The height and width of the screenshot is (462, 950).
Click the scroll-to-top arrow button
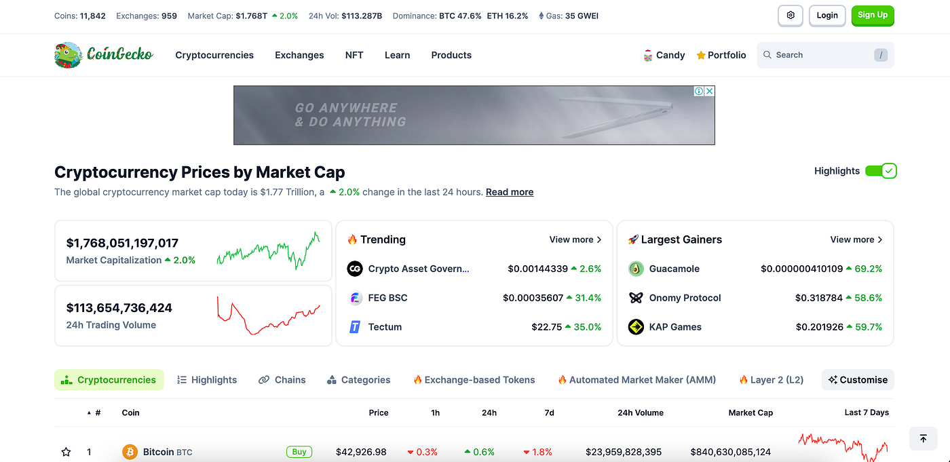pyautogui.click(x=923, y=438)
